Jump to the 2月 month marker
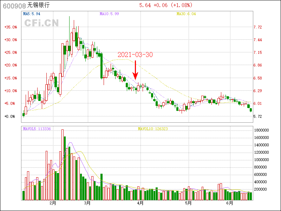281x211 pixels. coord(53,203)
